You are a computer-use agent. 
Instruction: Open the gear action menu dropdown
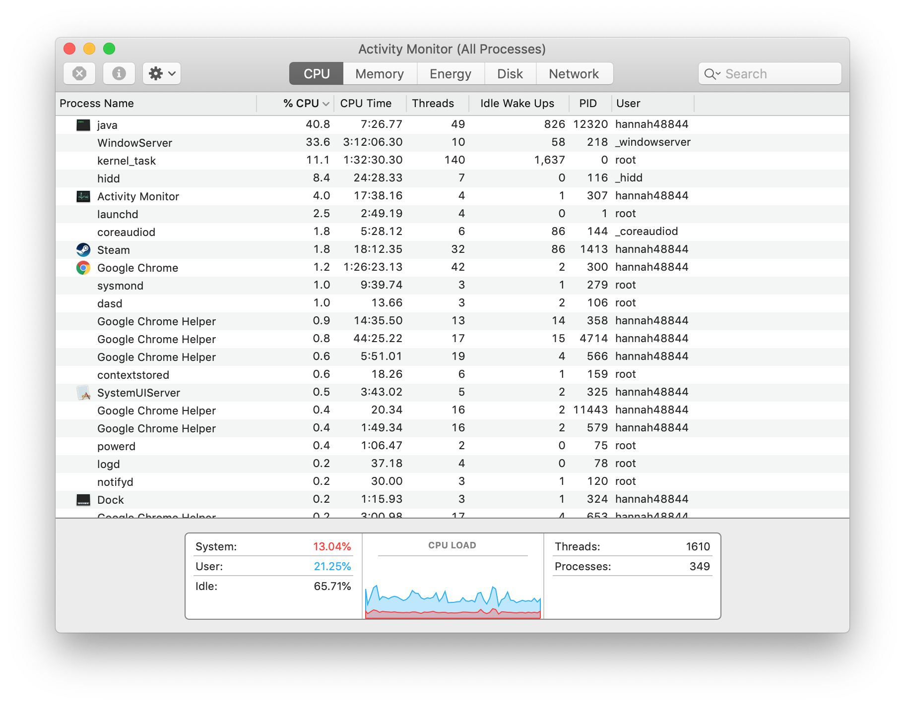[162, 73]
